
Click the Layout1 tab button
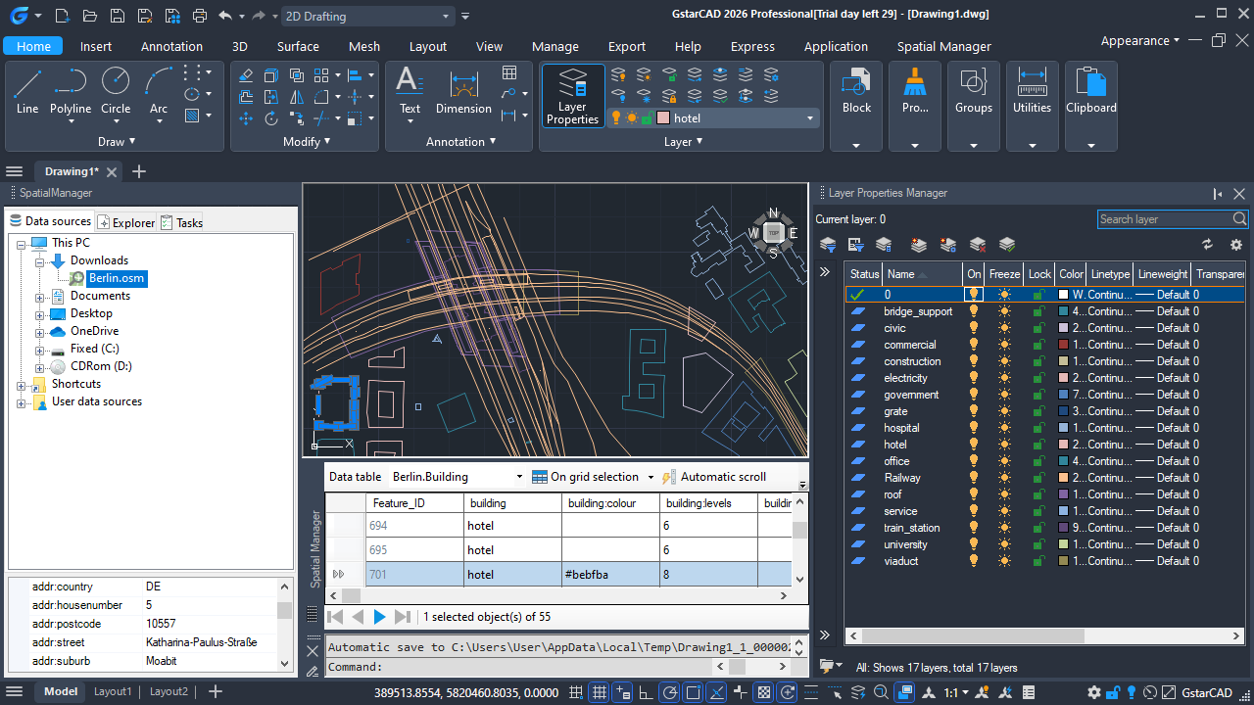[113, 691]
